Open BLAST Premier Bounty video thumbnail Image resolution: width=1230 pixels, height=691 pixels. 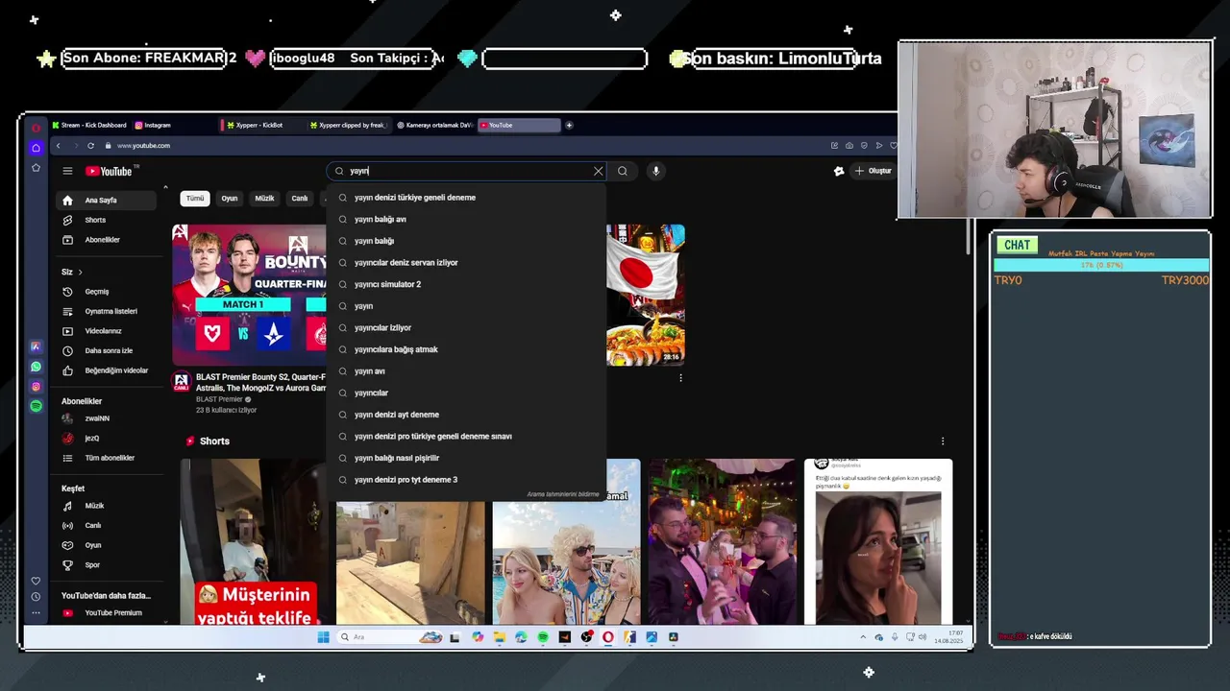point(249,295)
